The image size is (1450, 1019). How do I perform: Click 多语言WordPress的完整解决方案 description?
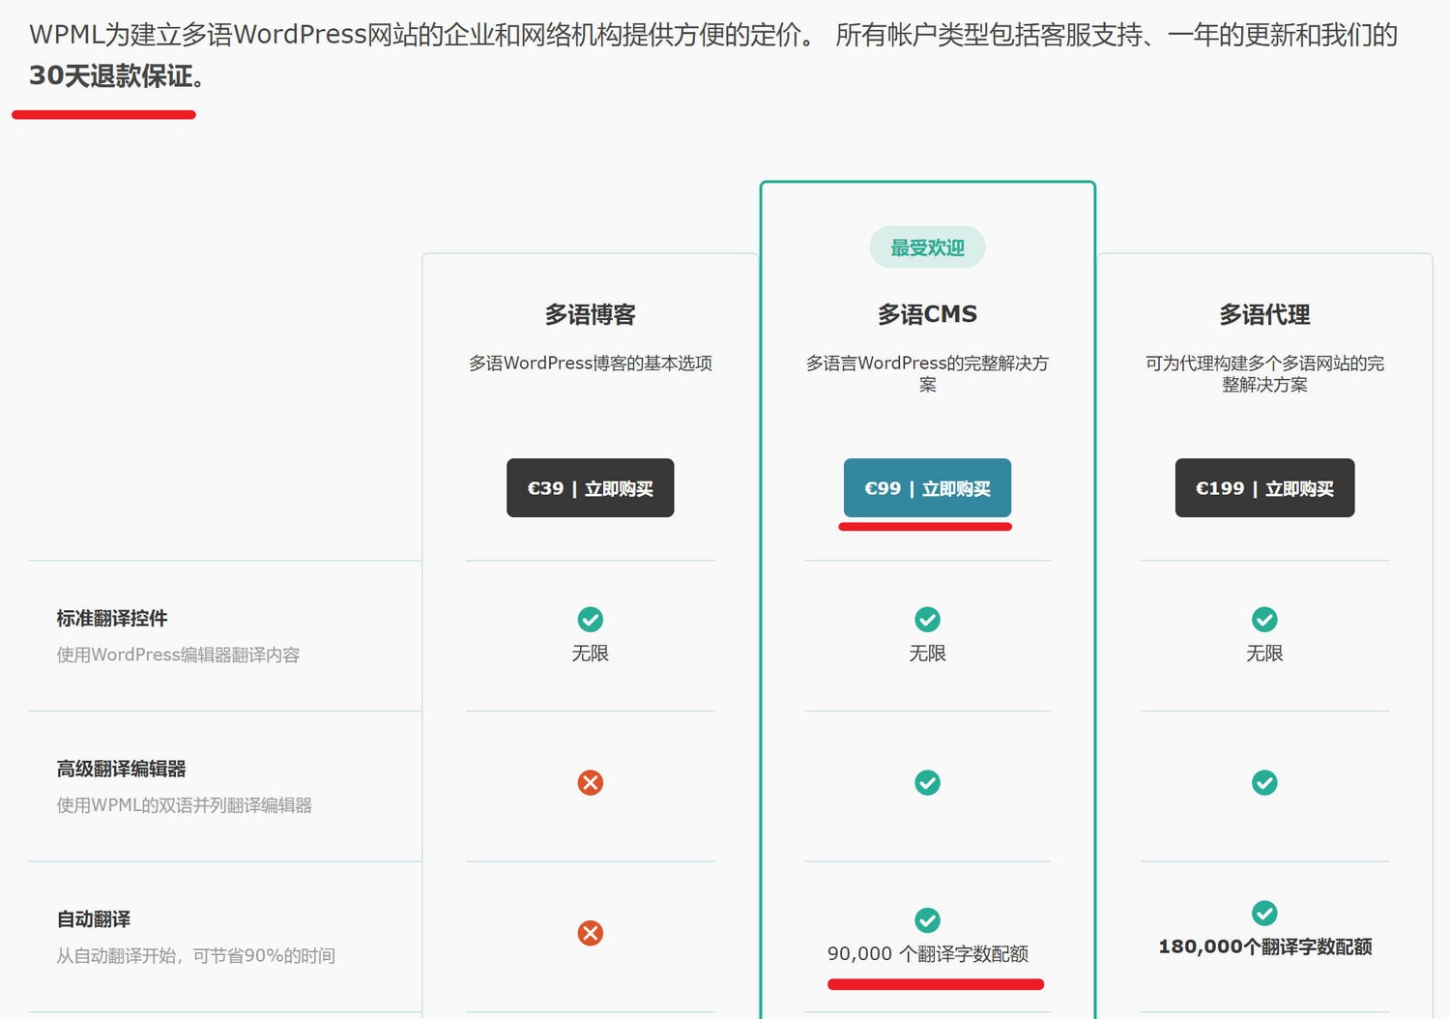[927, 374]
